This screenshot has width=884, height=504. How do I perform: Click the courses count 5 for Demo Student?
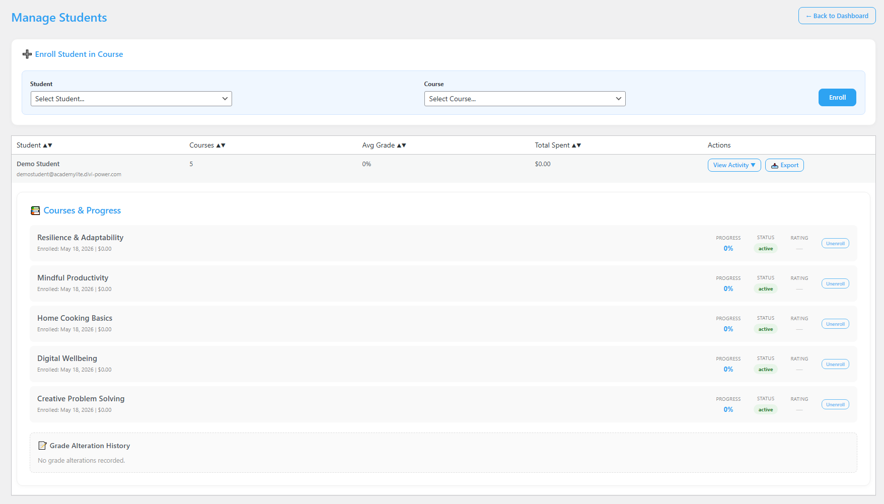191,164
